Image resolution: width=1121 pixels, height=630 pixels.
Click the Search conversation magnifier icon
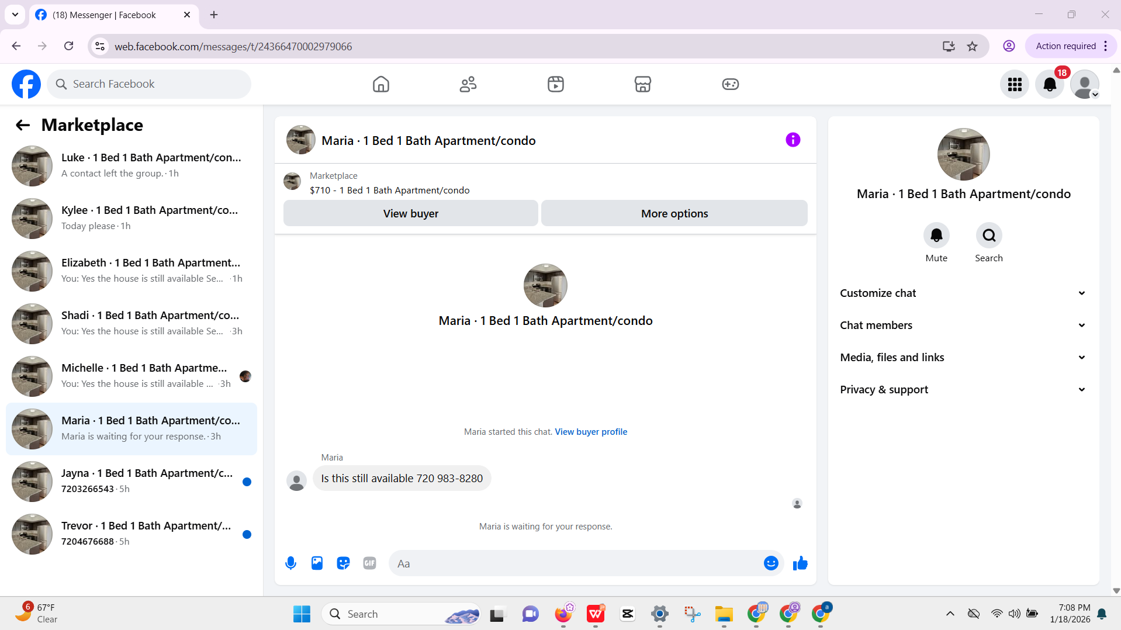(x=989, y=236)
